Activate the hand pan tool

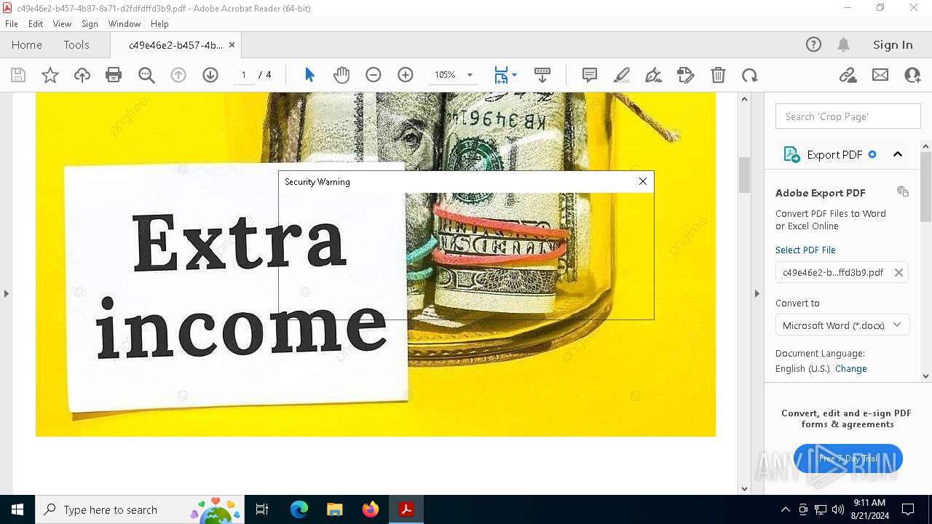tap(341, 75)
